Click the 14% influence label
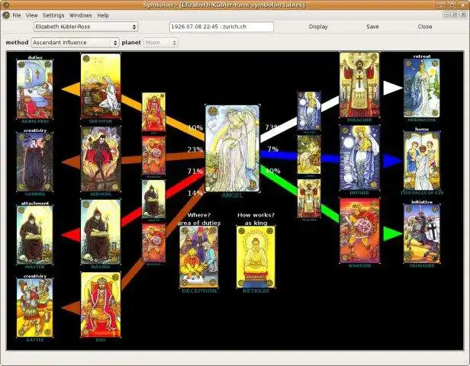Image resolution: width=470 pixels, height=366 pixels. click(195, 193)
